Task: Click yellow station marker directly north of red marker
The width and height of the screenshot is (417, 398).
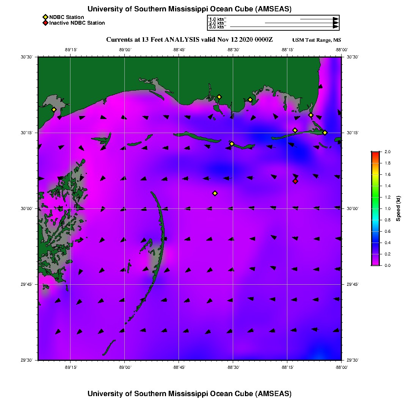Action: [x=295, y=130]
